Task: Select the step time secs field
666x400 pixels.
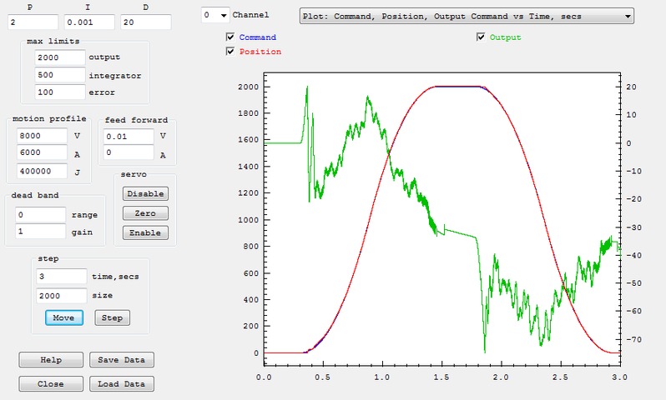Action: click(61, 276)
